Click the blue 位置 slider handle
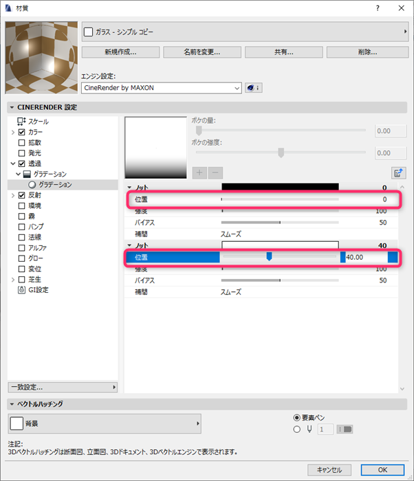The image size is (414, 481). click(269, 257)
